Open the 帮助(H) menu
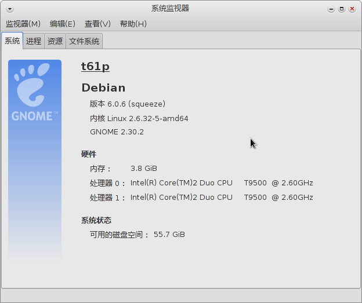Viewport: 362px width, 303px height. [x=133, y=24]
